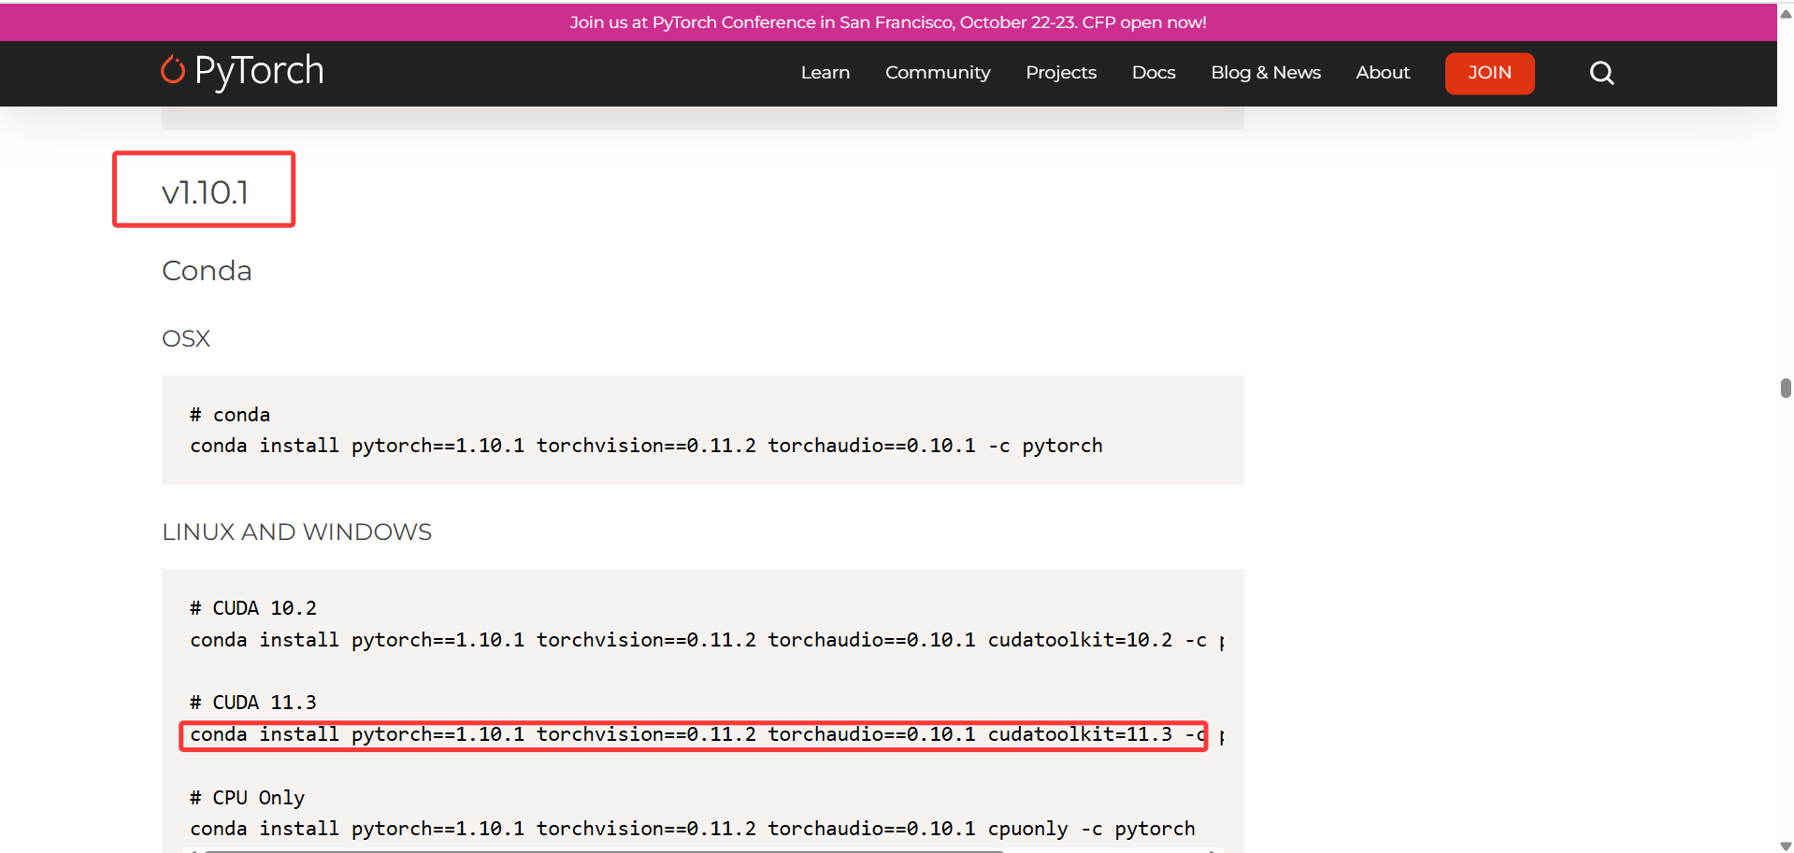Click the '# CUDA 10.2' comment line
The width and height of the screenshot is (1794, 853).
pyautogui.click(x=253, y=608)
